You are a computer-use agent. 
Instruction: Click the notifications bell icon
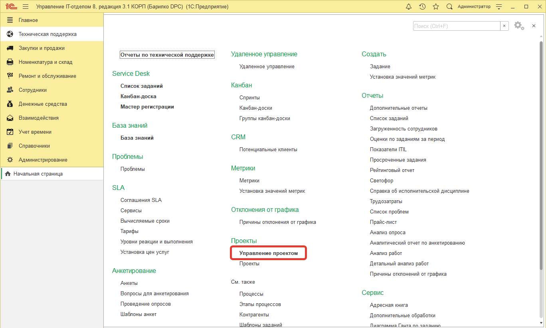(x=409, y=7)
